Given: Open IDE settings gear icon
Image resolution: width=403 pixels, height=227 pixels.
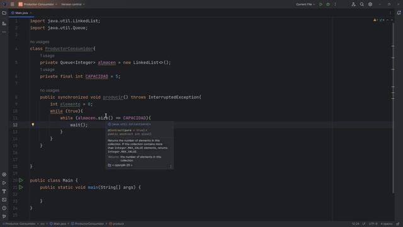Looking at the screenshot, I should click(x=370, y=4).
